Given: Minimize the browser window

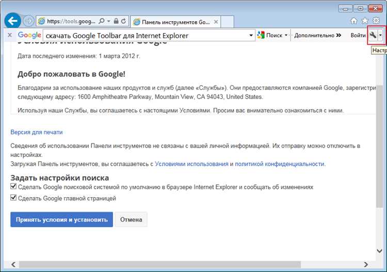Looking at the screenshot, I should point(345,9).
